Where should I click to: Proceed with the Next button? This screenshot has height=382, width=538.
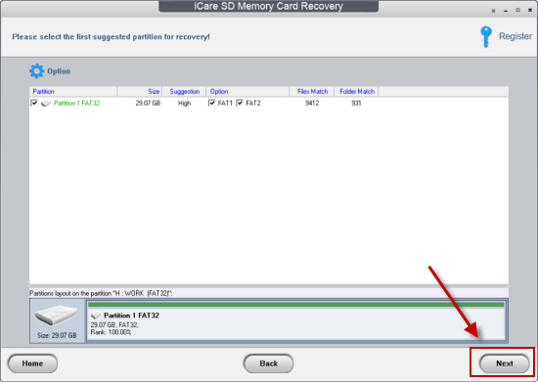coord(504,363)
